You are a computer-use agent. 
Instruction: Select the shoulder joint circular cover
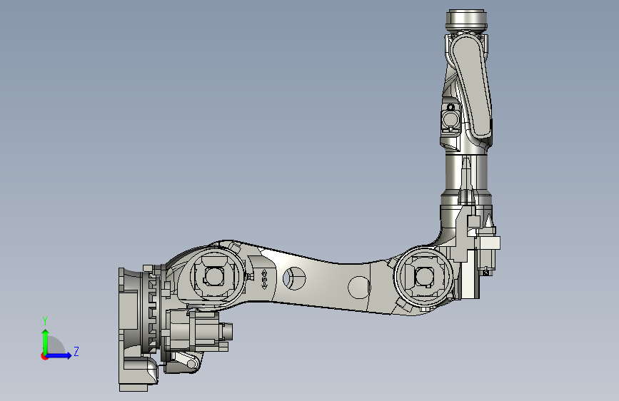point(215,276)
